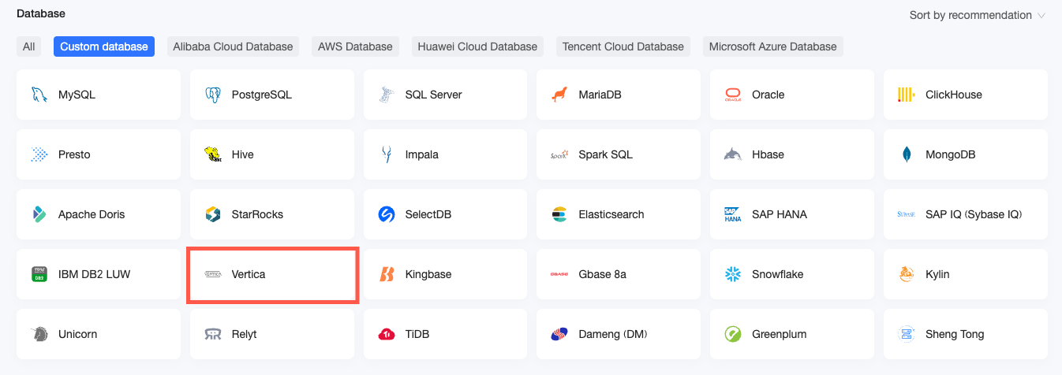This screenshot has width=1062, height=375.
Task: Pick the Kingbase card label
Action: (x=428, y=274)
